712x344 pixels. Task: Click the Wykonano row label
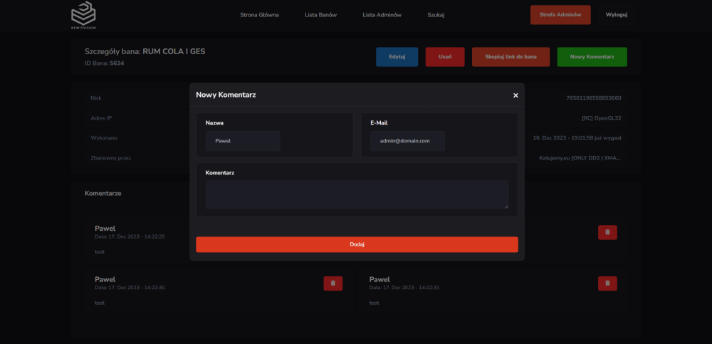click(x=104, y=138)
